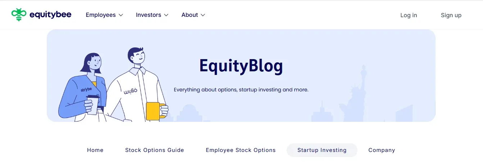Image resolution: width=483 pixels, height=167 pixels.
Task: Click the equitybee wordmark text
Action: 50,15
